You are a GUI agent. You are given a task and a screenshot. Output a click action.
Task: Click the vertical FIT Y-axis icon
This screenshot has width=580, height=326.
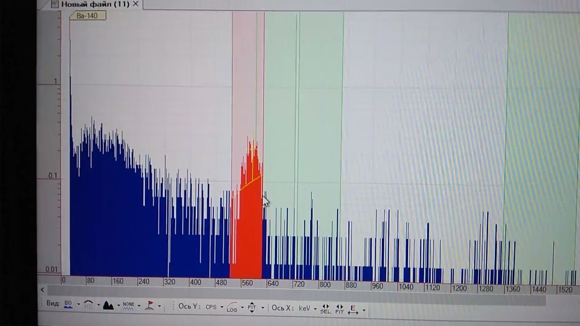pos(252,307)
